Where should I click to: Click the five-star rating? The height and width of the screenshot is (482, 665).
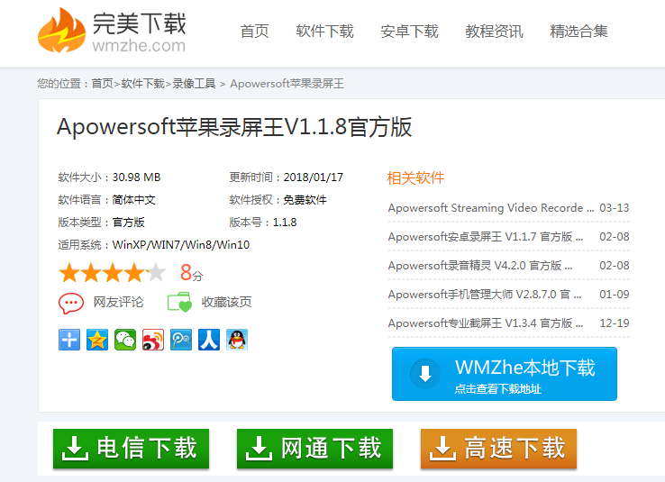click(x=112, y=272)
